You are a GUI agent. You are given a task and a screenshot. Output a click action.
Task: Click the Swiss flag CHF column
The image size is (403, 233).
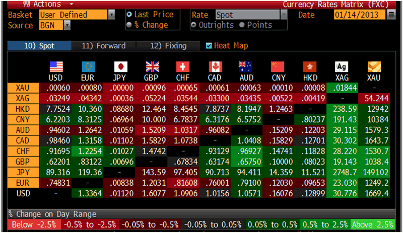click(183, 67)
